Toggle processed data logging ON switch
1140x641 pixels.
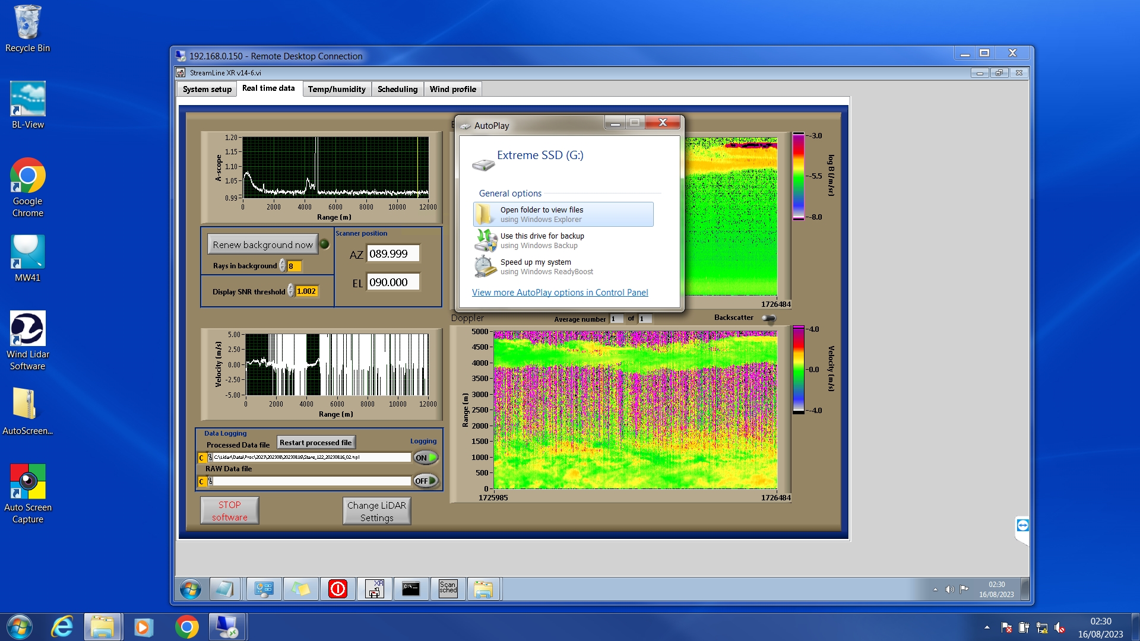pos(426,458)
